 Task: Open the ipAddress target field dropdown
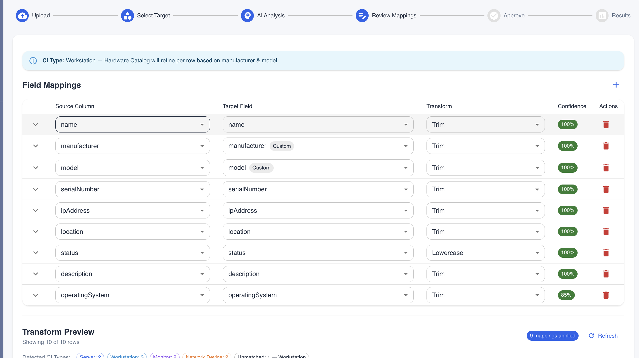(318, 210)
